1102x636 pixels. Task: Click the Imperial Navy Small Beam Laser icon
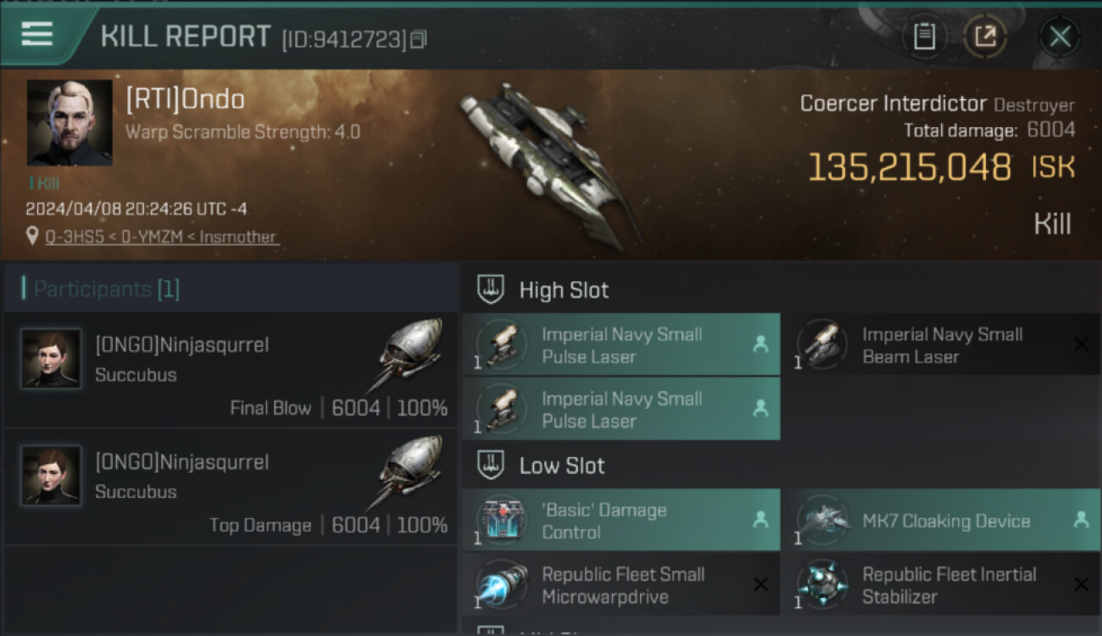(820, 345)
